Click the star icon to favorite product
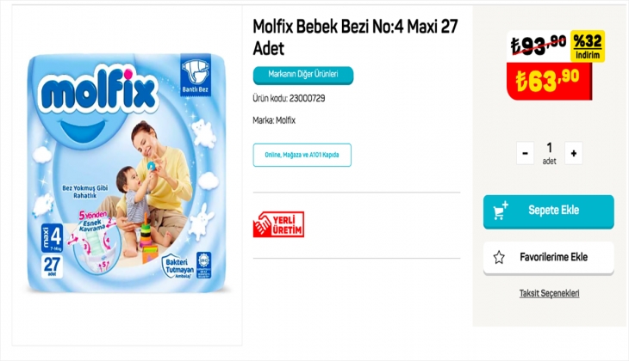The image size is (629, 361). (x=498, y=257)
